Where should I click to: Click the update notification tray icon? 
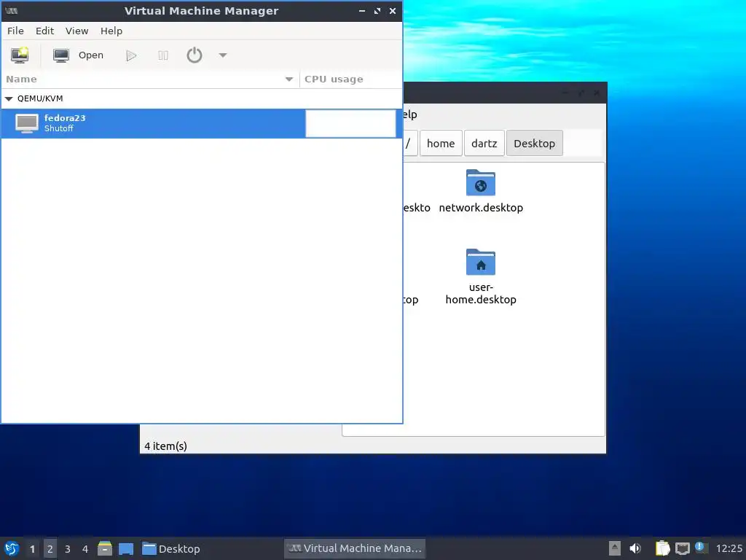pyautogui.click(x=700, y=548)
